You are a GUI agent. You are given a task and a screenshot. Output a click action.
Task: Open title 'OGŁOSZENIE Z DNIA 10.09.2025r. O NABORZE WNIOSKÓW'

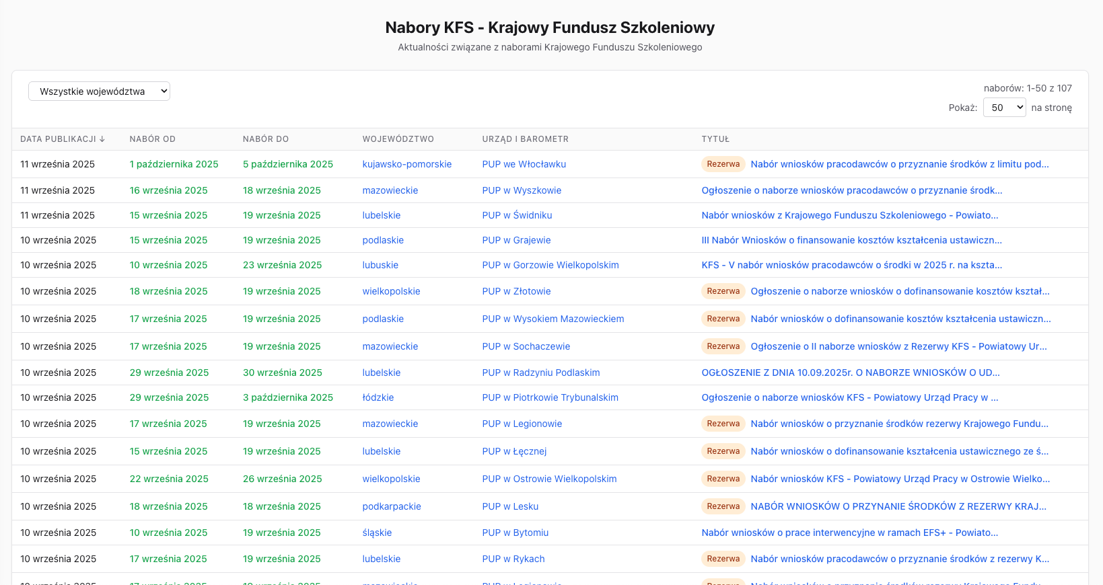pos(851,373)
